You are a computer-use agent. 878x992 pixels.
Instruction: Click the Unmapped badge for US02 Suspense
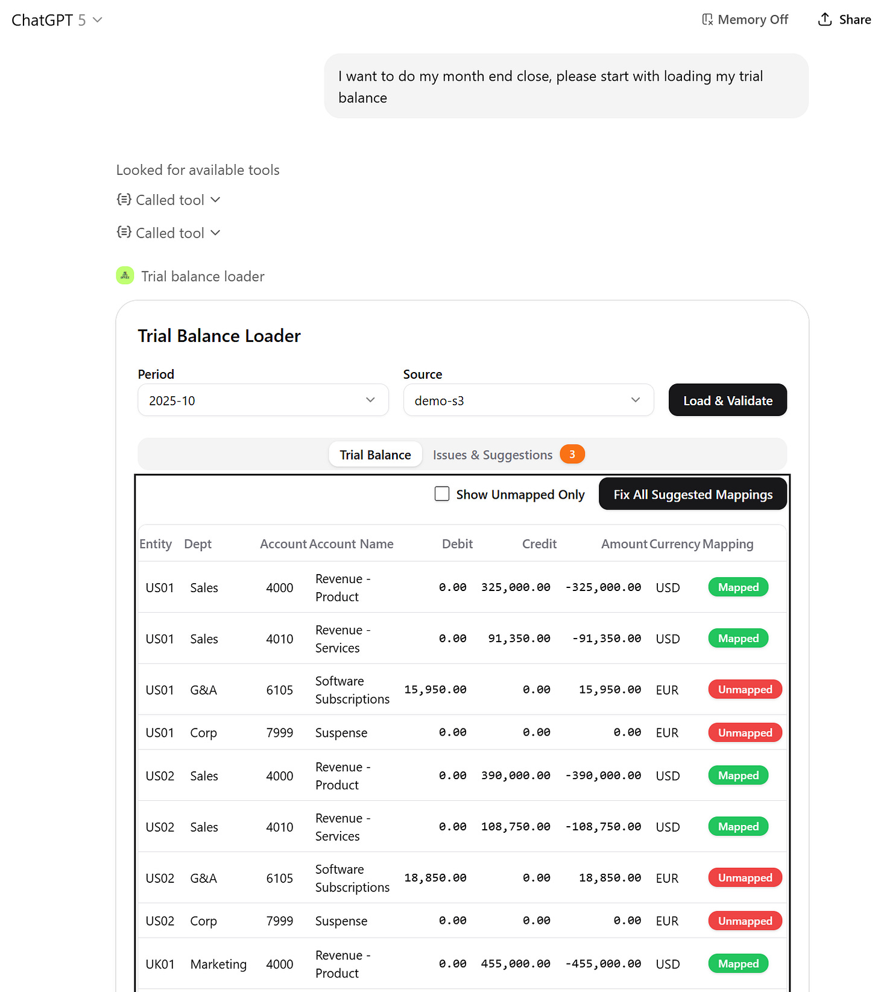click(745, 921)
